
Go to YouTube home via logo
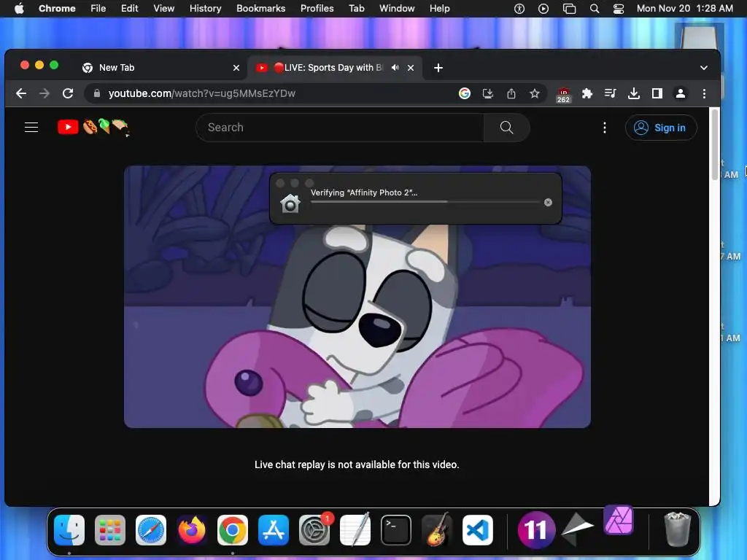[x=68, y=127]
